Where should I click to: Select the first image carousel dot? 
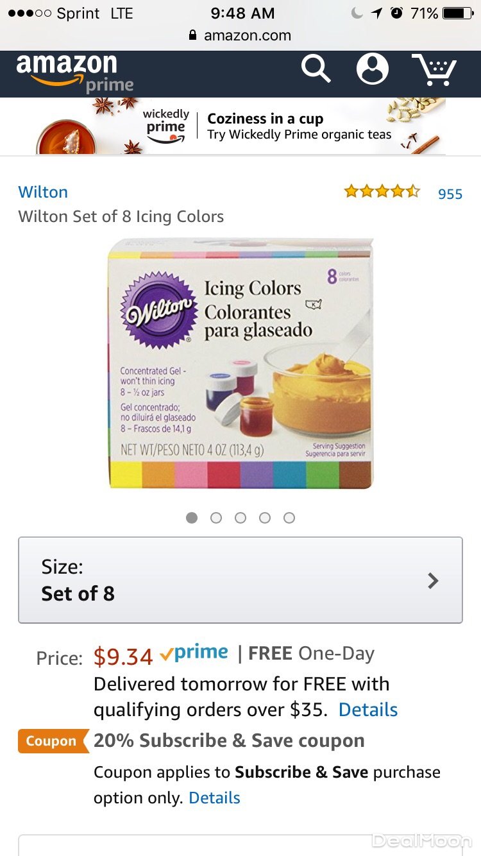click(x=192, y=518)
